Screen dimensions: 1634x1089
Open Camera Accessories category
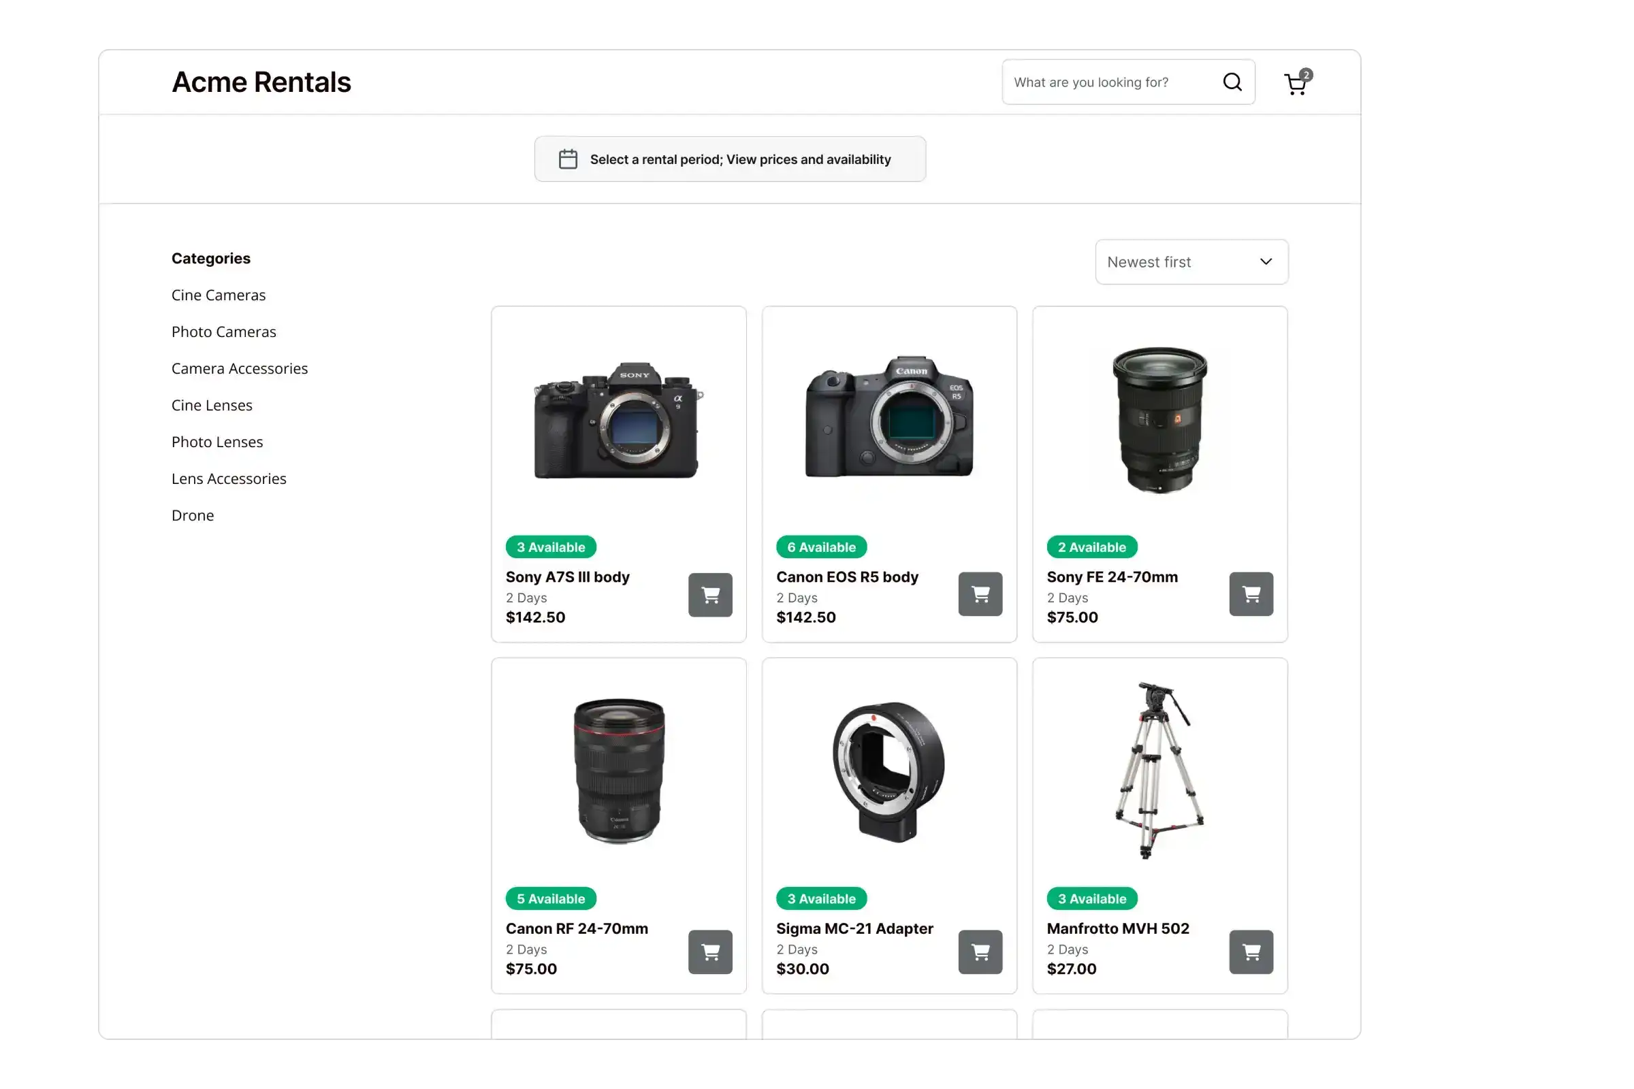(x=239, y=369)
